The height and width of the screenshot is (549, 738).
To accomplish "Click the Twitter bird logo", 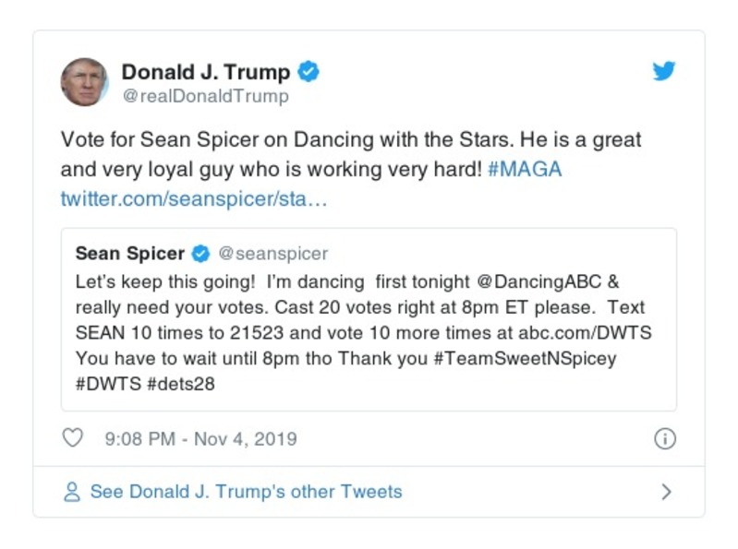I will pos(663,72).
